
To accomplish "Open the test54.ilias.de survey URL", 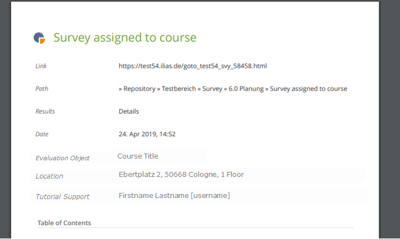I will 193,66.
